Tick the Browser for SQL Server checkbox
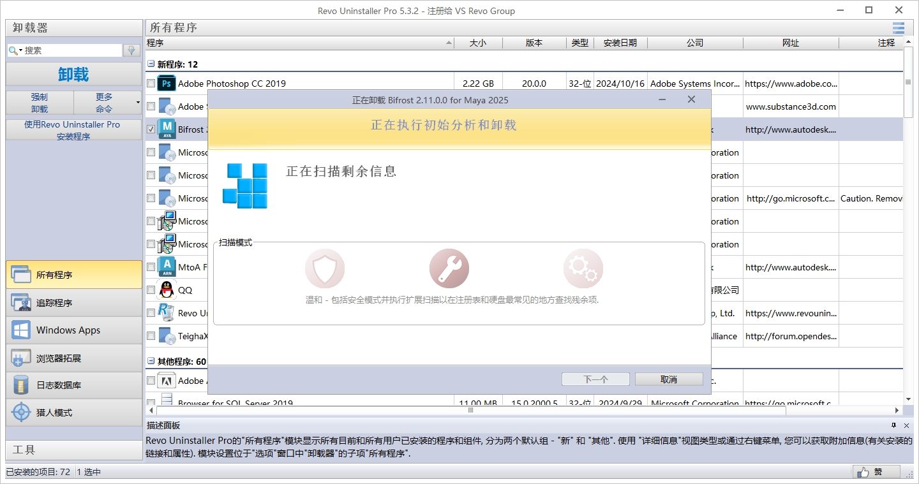919x484 pixels. pos(151,402)
